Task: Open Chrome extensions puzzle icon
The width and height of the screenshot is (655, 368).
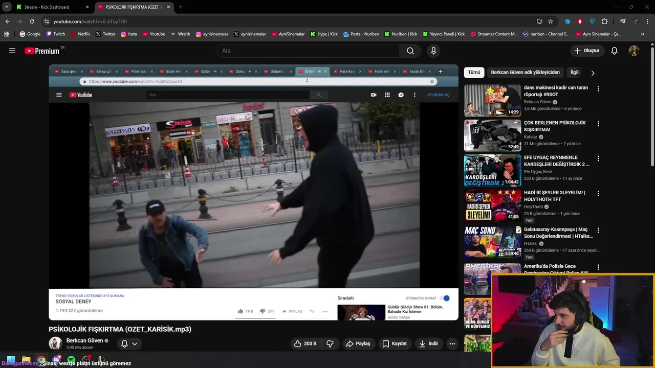Action: 605,21
